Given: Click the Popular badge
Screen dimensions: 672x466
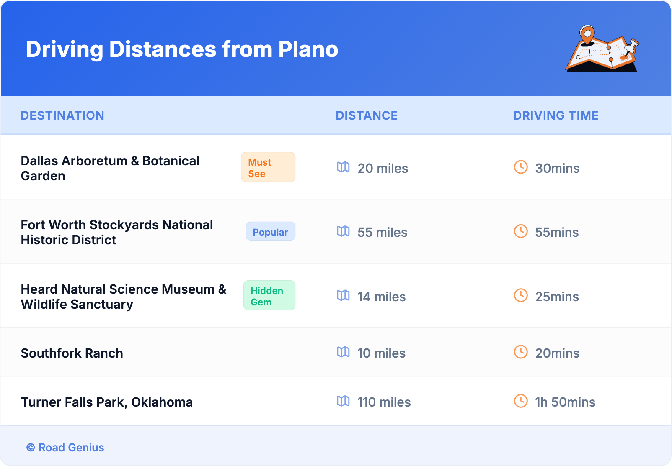Looking at the screenshot, I should point(270,232).
